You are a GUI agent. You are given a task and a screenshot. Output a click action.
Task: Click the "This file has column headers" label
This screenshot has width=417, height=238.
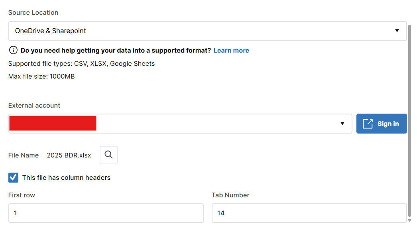point(66,178)
